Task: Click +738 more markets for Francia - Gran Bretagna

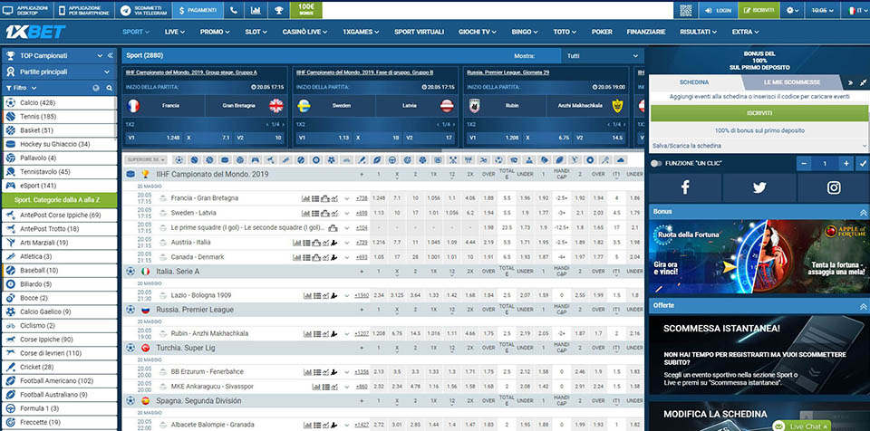Action: point(362,198)
